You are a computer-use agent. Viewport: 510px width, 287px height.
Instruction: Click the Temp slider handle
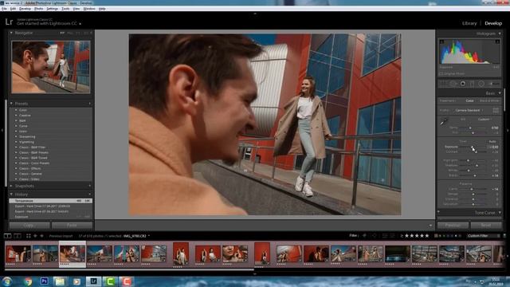click(470, 128)
